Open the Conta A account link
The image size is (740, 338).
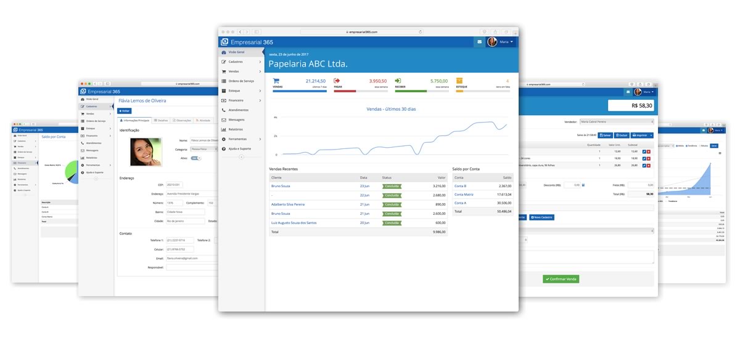click(x=460, y=203)
